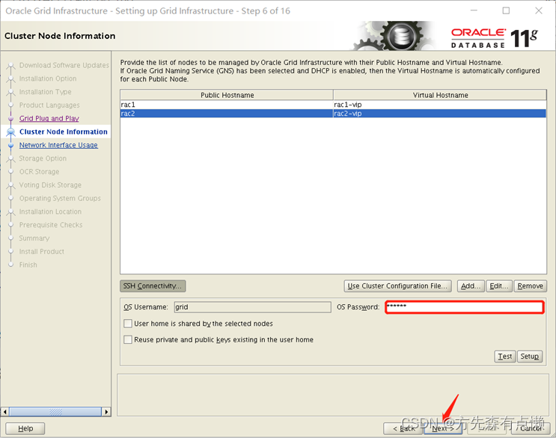The height and width of the screenshot is (438, 556).
Task: Click sidebar scrollbar left arrow
Action: (5, 412)
